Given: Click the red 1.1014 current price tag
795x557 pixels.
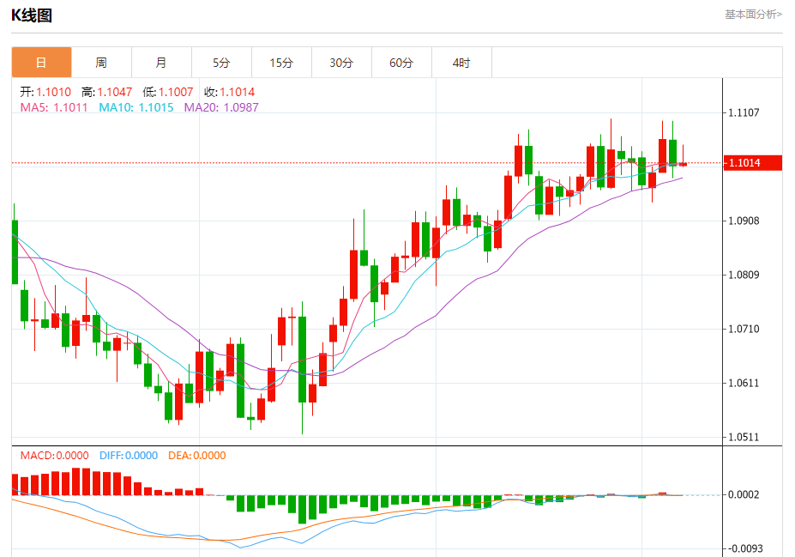Looking at the screenshot, I should click(x=752, y=163).
